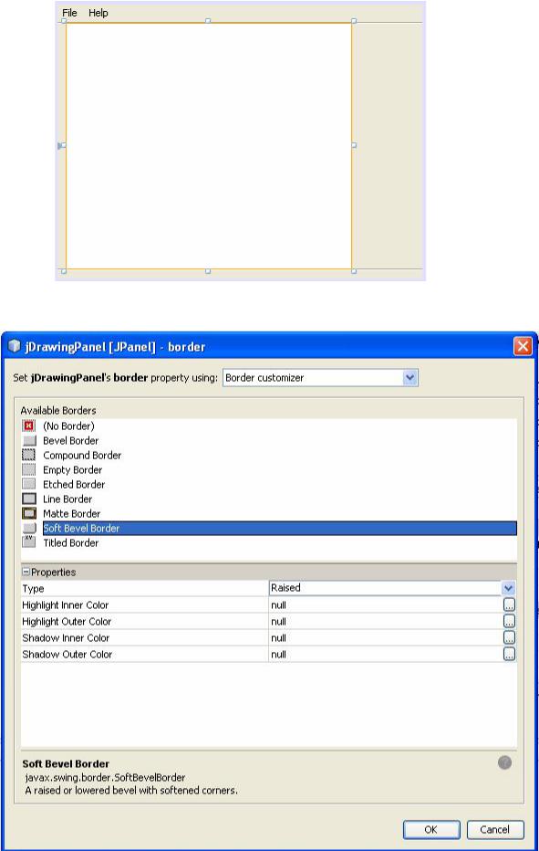Open the Type Raised dropdown arrow
Image resolution: width=539 pixels, height=851 pixels.
point(508,588)
